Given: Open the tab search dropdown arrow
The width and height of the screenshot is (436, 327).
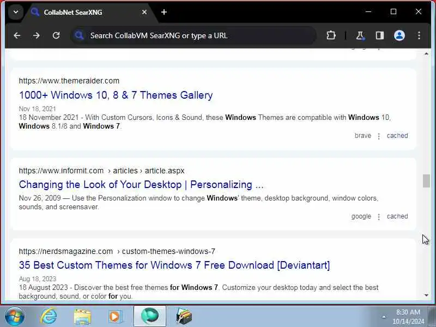Looking at the screenshot, I should (16, 12).
